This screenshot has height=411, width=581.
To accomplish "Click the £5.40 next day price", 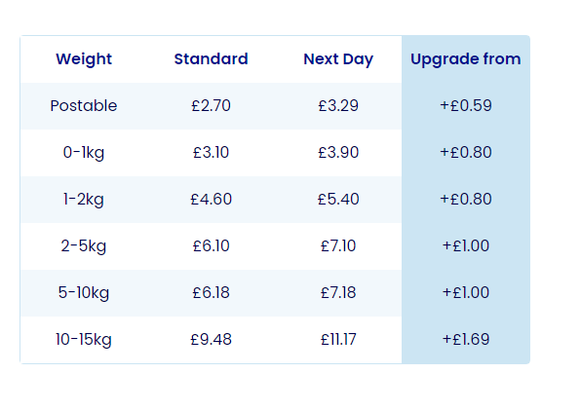I will (338, 200).
